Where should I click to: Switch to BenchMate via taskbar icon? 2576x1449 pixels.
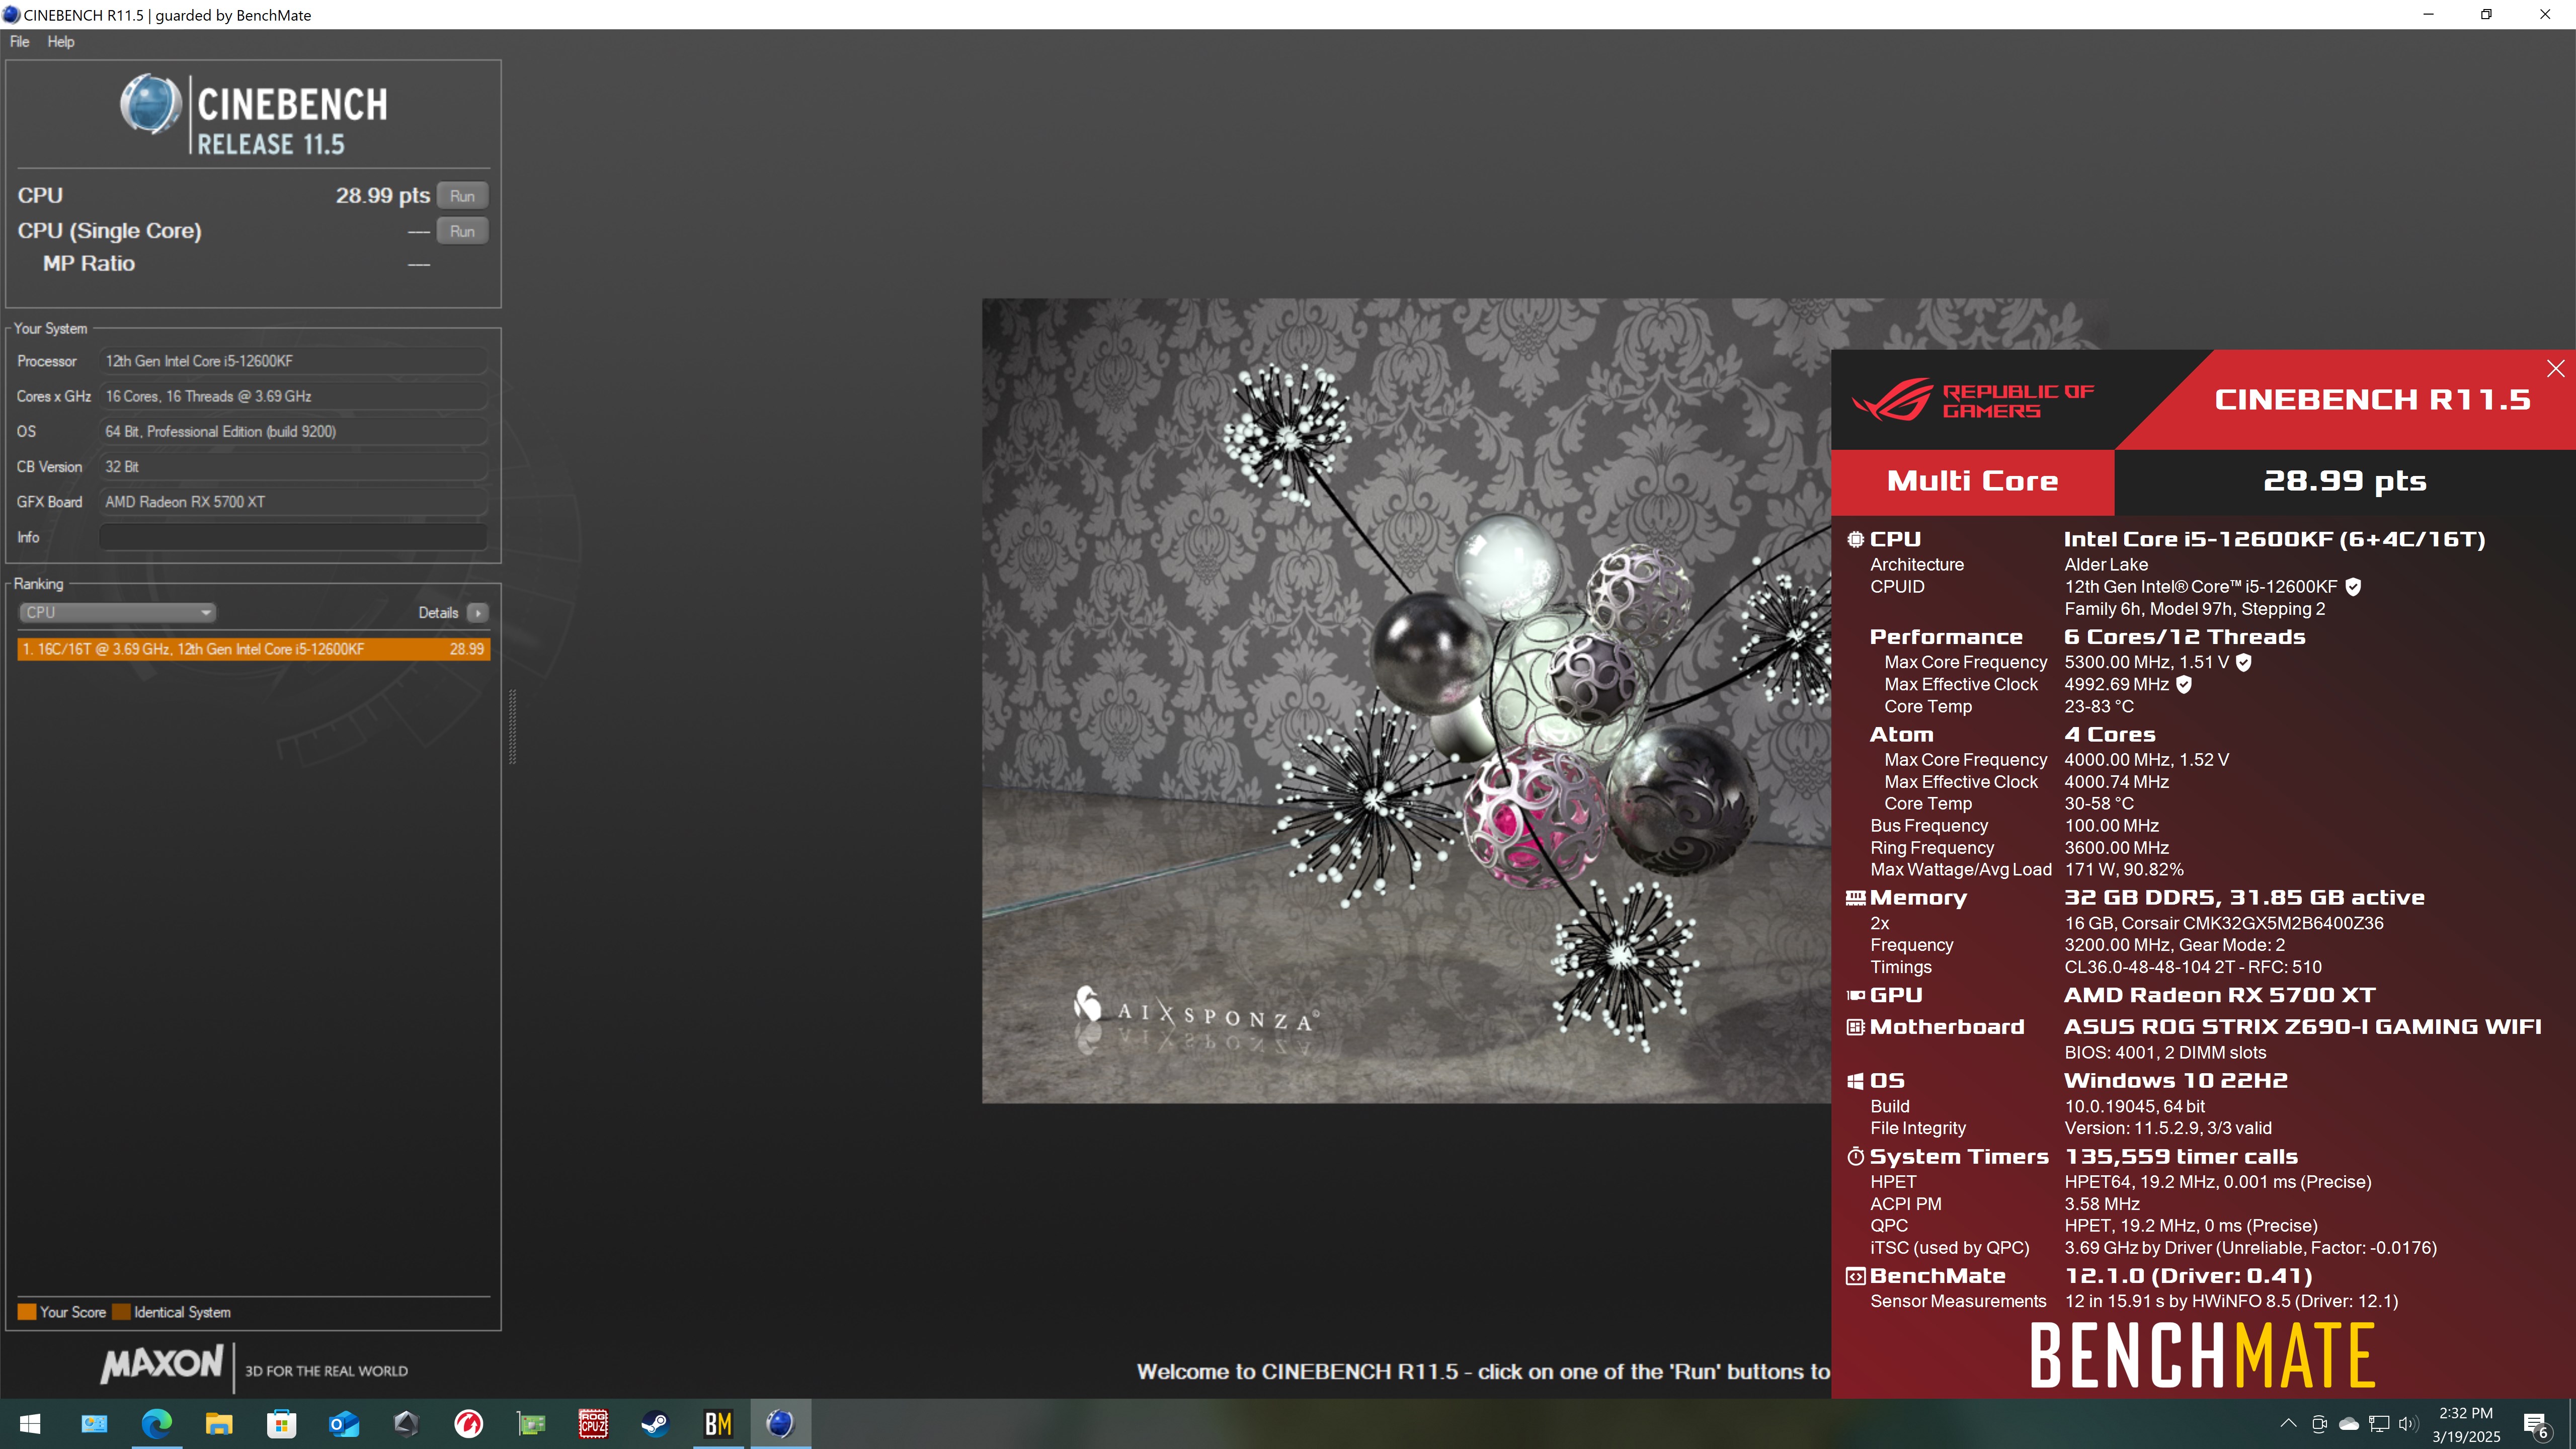(x=718, y=1424)
